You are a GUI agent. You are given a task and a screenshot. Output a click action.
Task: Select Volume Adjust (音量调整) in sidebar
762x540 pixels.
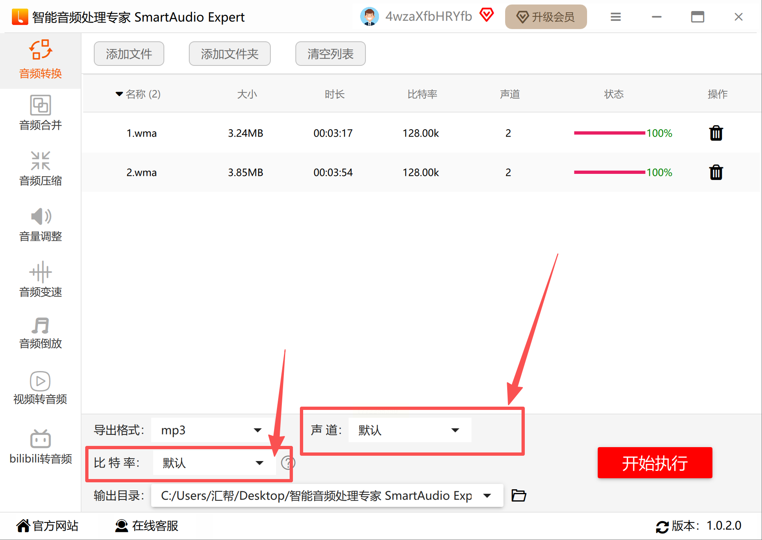coord(41,225)
